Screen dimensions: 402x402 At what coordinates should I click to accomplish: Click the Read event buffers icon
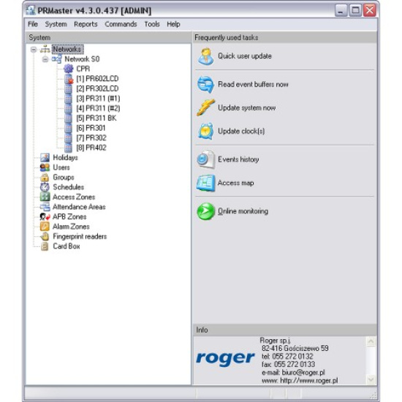(205, 84)
